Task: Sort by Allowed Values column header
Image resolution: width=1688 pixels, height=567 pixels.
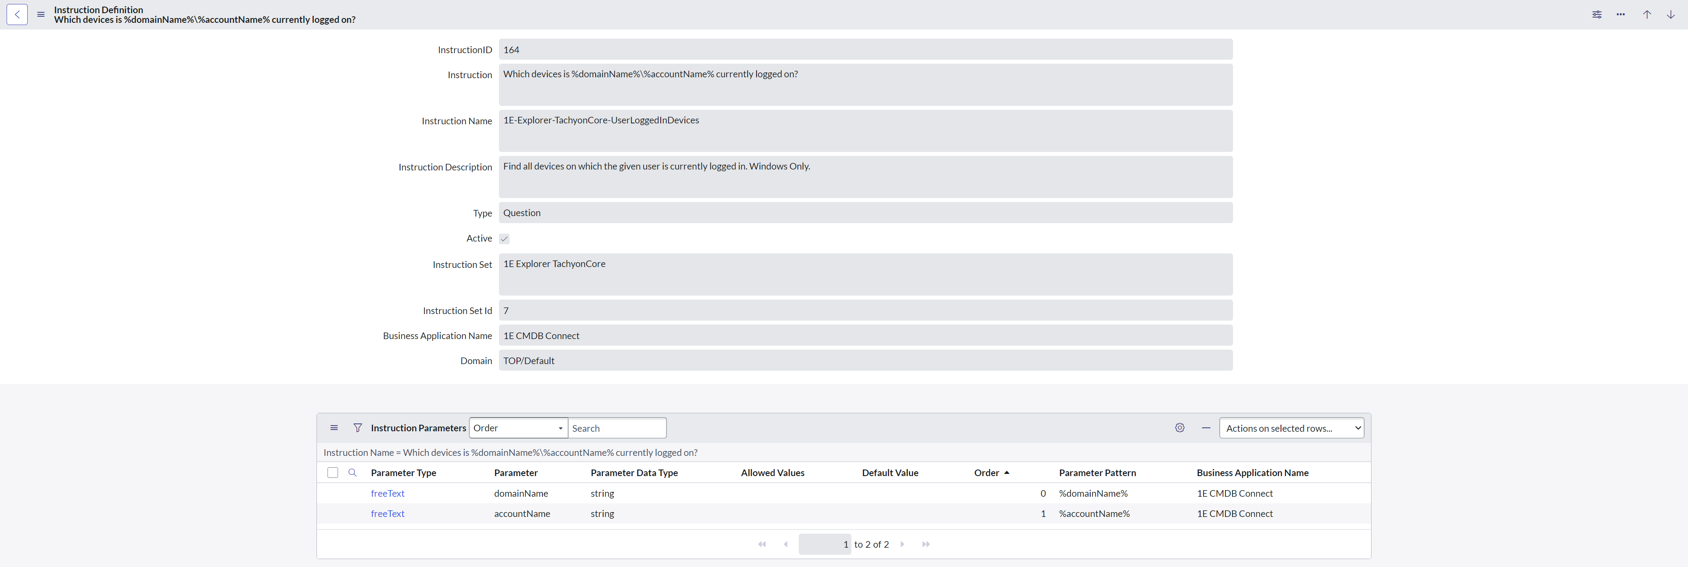Action: tap(773, 473)
